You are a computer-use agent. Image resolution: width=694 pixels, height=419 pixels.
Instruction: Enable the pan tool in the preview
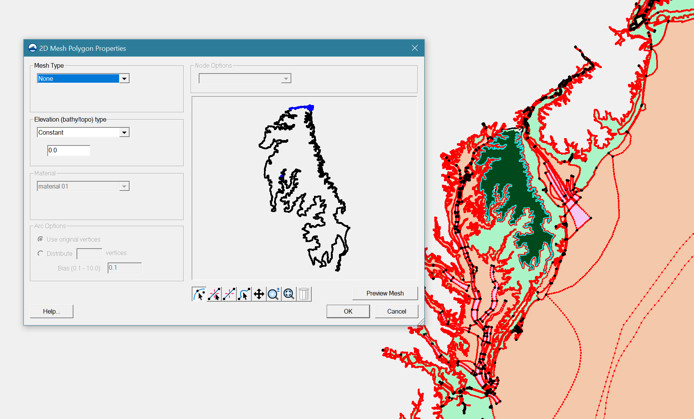(x=259, y=294)
